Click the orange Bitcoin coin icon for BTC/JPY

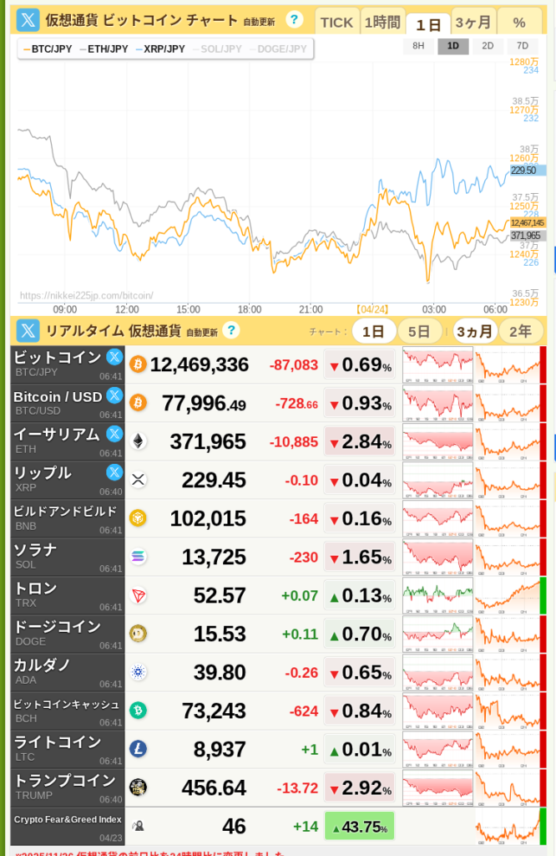pos(138,364)
